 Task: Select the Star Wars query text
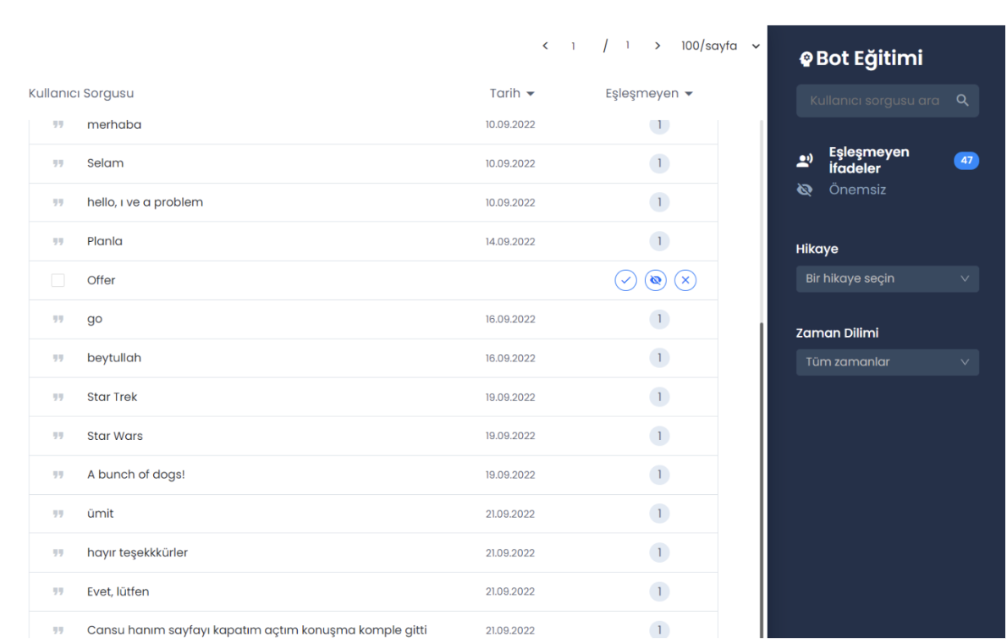(115, 436)
